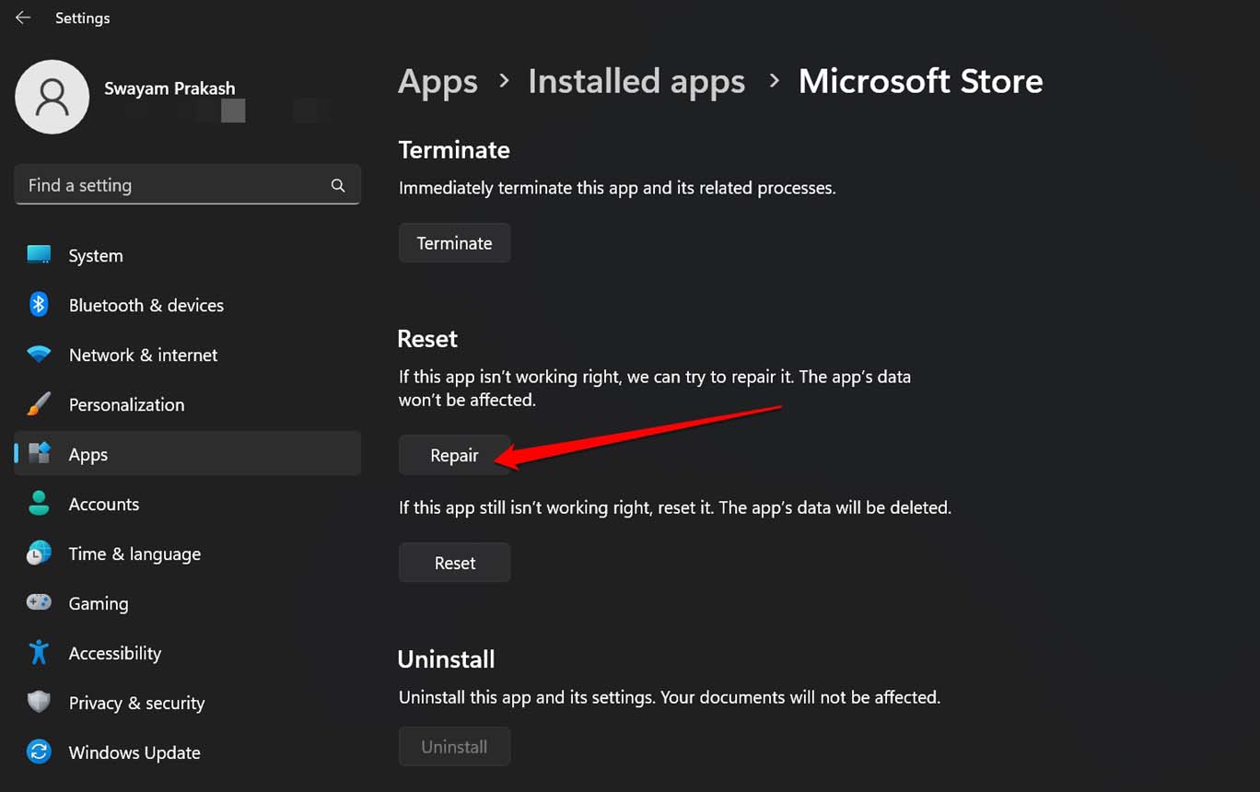
Task: Click the 'Settings' window title text
Action: (x=82, y=17)
